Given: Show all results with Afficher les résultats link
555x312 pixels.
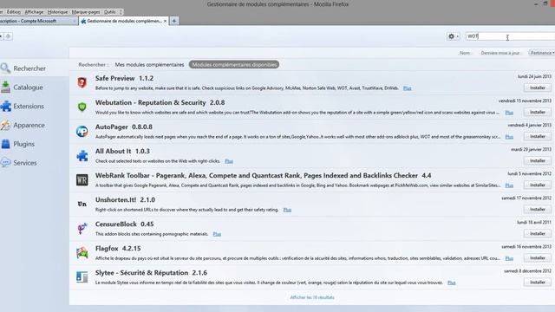Looking at the screenshot, I should (x=312, y=297).
